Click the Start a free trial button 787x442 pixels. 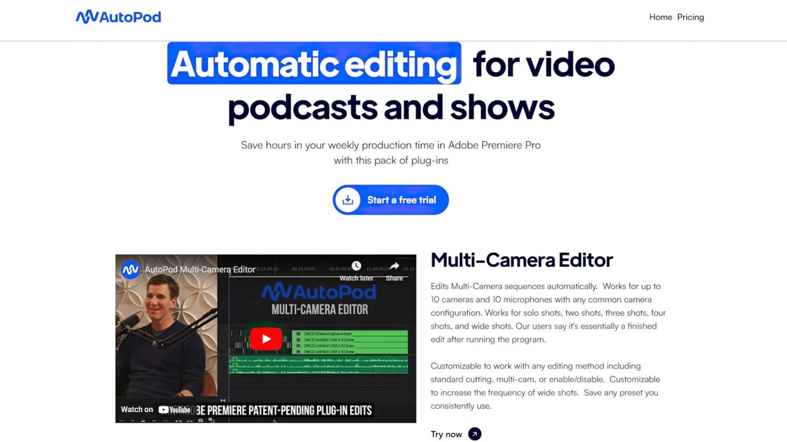coord(401,200)
